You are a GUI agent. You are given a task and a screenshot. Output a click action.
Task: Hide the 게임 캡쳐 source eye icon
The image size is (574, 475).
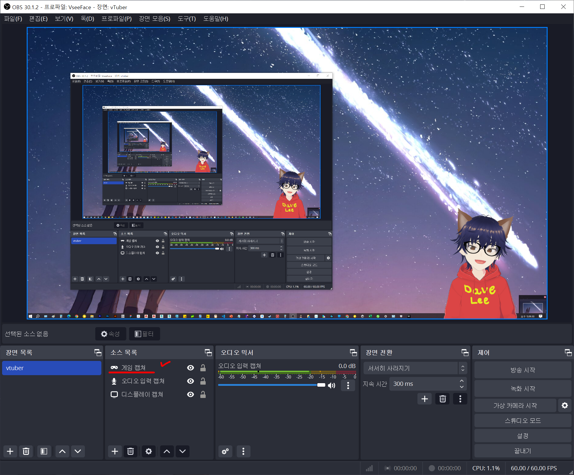pos(191,368)
